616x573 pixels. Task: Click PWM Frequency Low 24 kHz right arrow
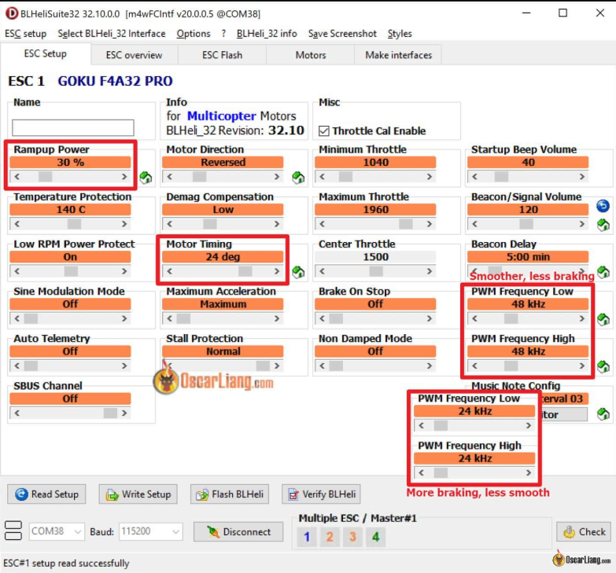click(529, 425)
